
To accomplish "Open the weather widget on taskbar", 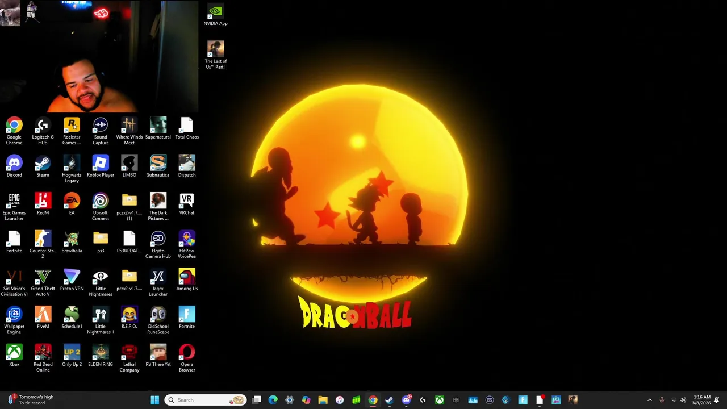I will [x=31, y=400].
